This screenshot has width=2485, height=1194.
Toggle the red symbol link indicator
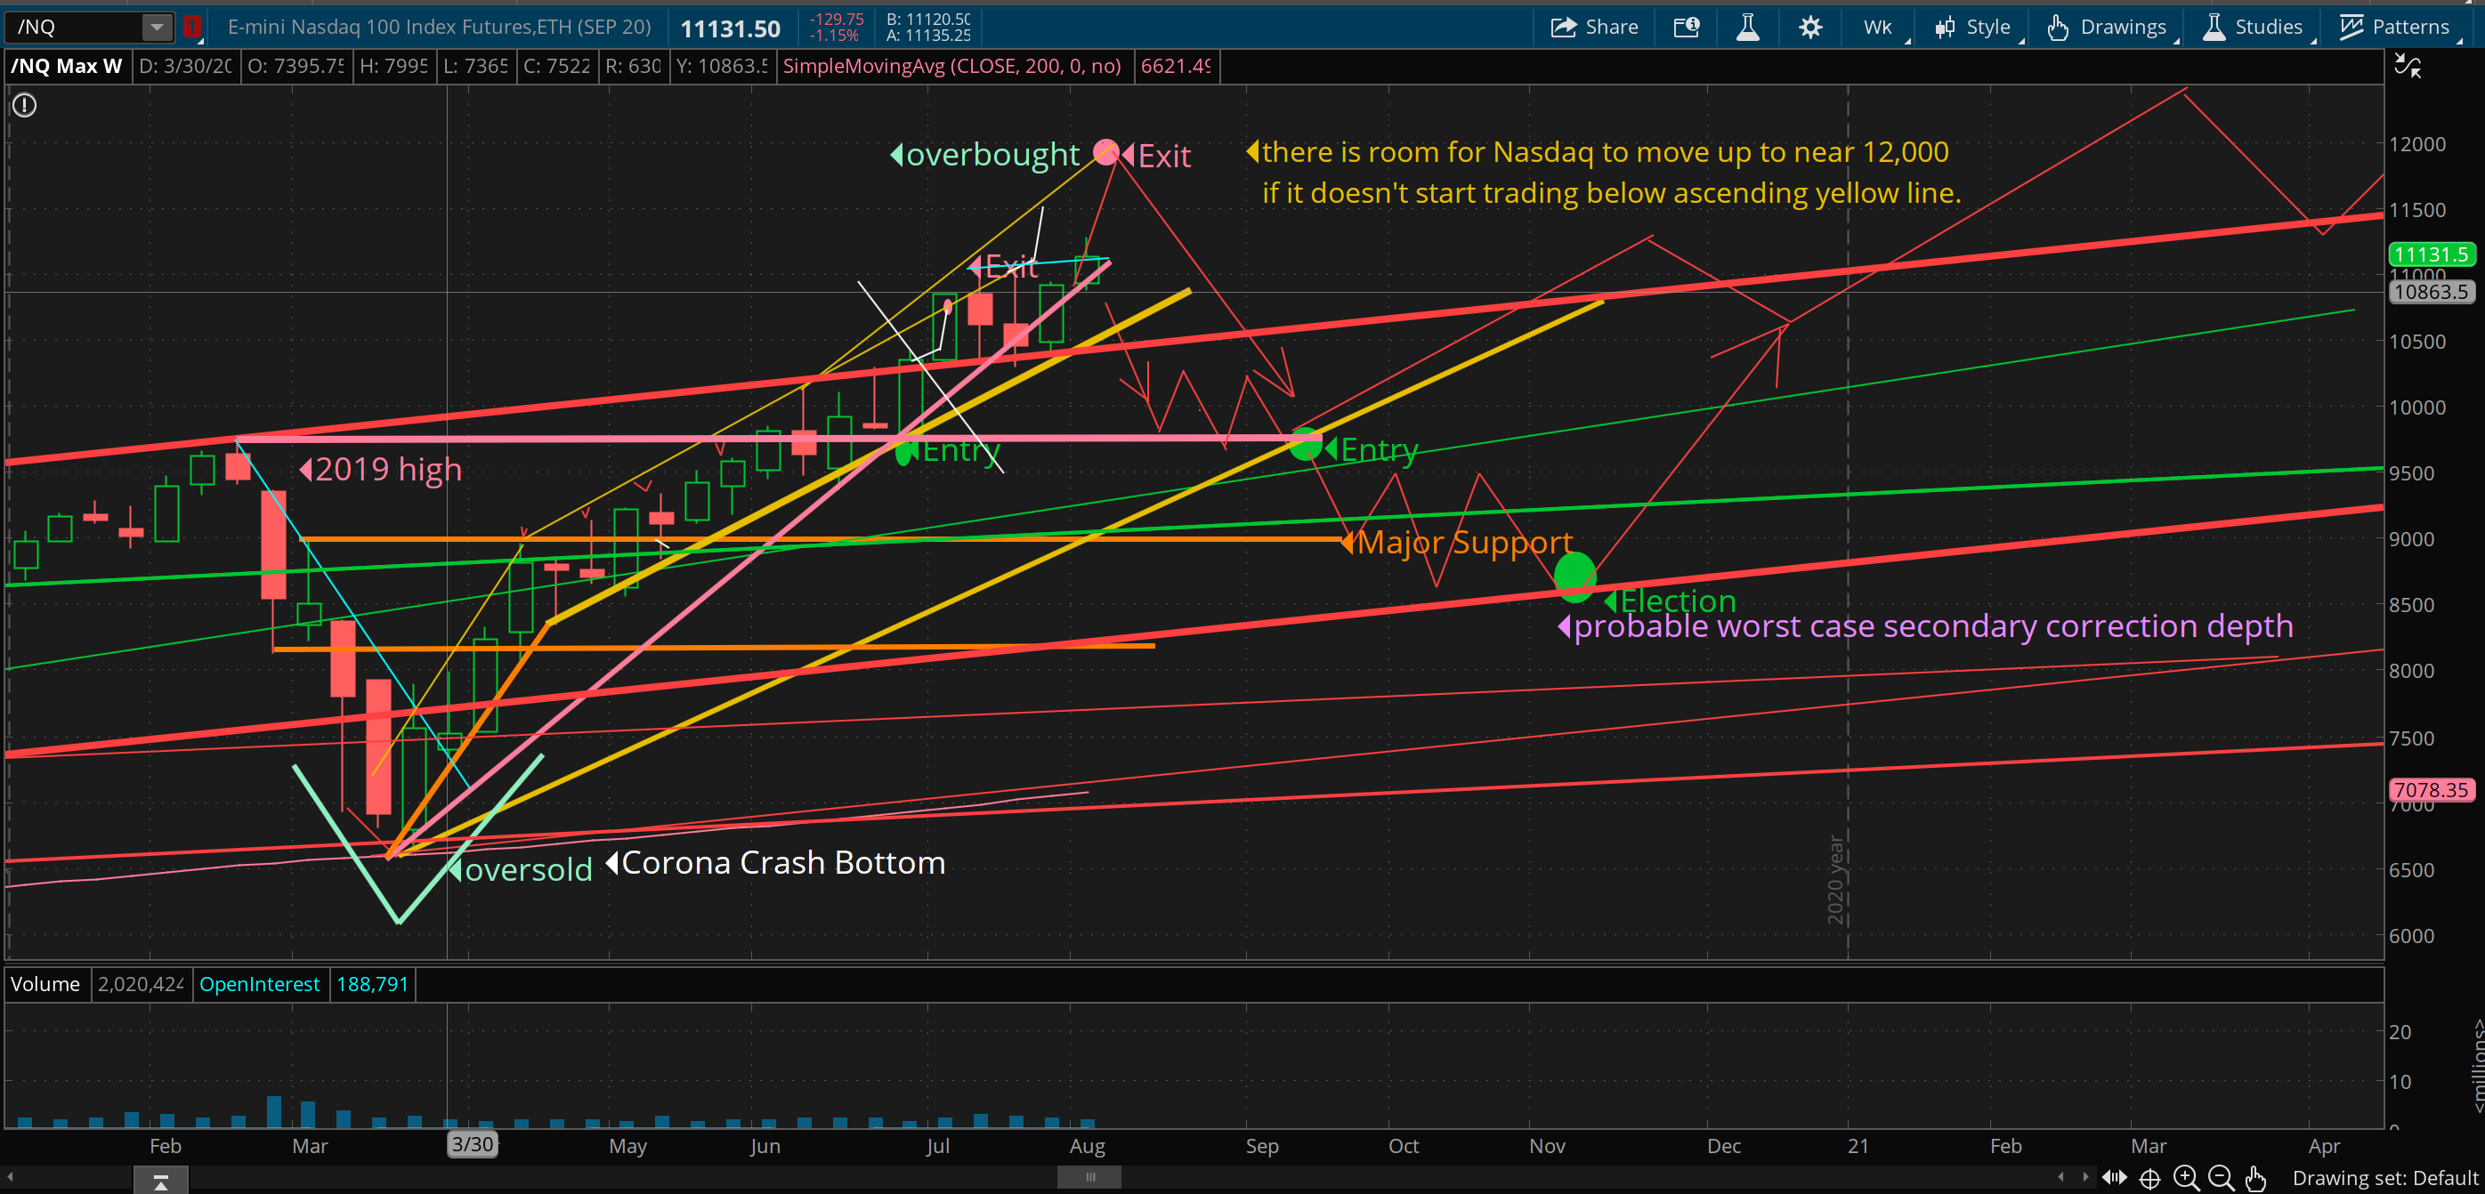(192, 27)
